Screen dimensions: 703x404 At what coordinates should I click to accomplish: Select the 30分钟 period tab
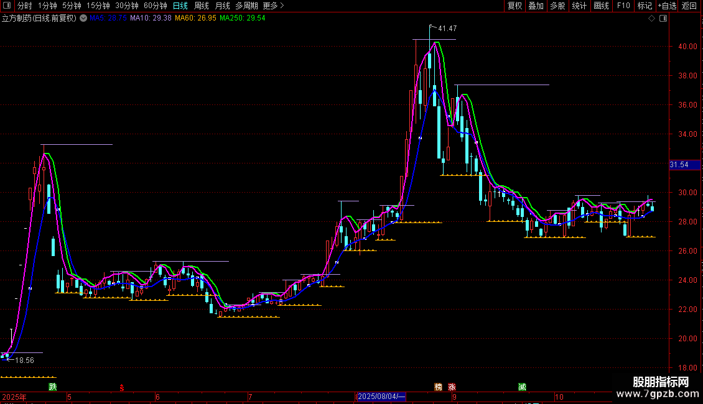127,6
